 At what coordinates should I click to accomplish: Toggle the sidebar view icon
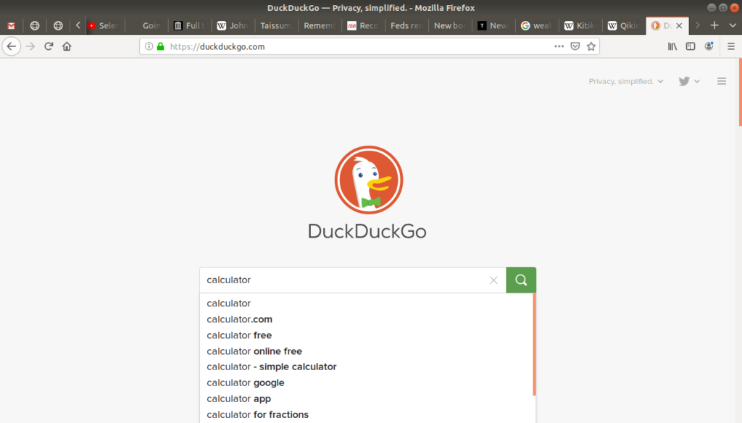pyautogui.click(x=691, y=46)
